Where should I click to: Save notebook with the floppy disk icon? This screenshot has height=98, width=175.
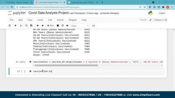10,26
